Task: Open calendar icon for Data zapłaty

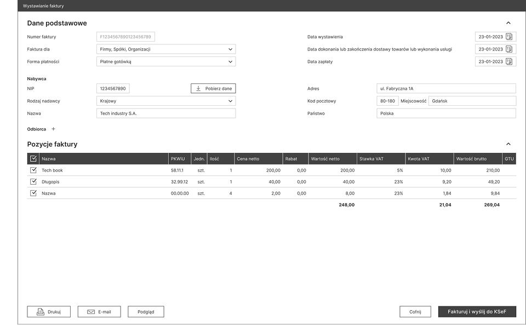Action: [508, 61]
